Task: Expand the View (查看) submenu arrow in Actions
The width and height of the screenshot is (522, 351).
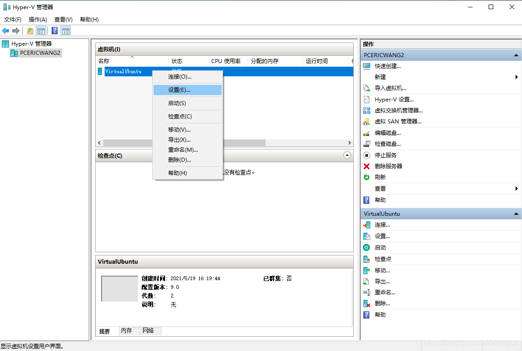Action: coord(517,189)
